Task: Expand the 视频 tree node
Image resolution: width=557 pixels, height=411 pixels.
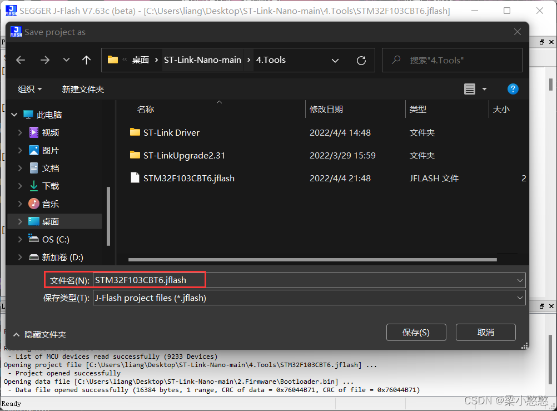Action: [20, 132]
